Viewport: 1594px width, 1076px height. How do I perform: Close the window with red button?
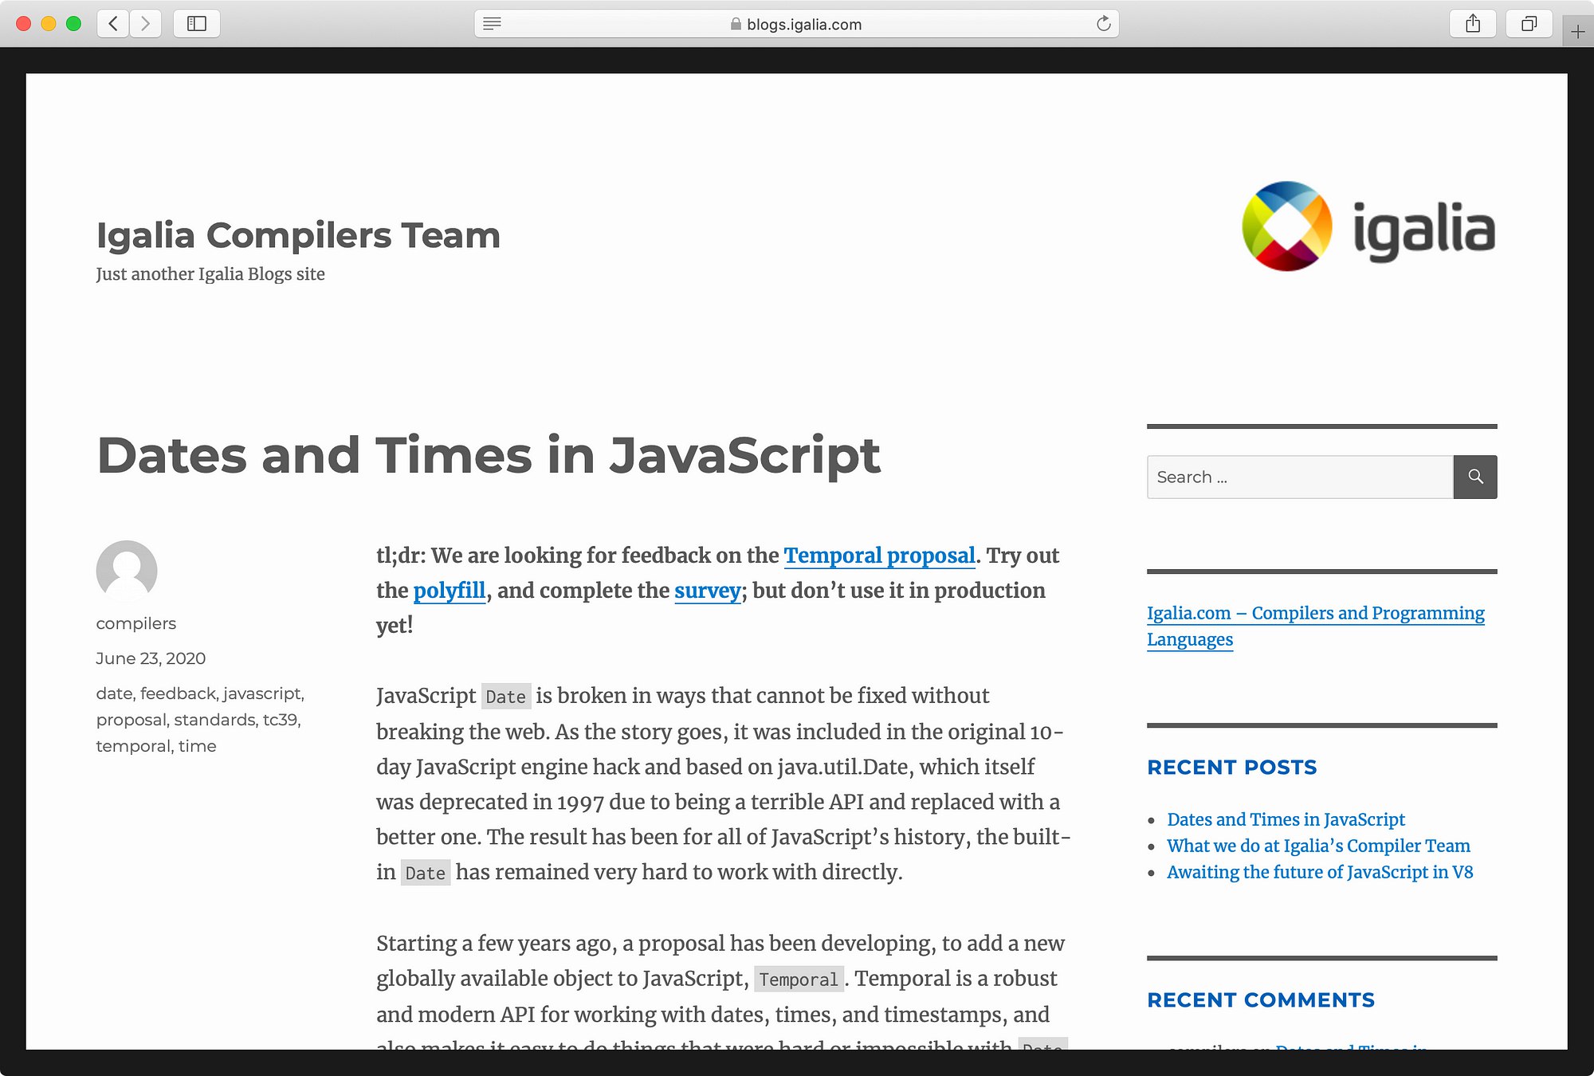(x=24, y=24)
